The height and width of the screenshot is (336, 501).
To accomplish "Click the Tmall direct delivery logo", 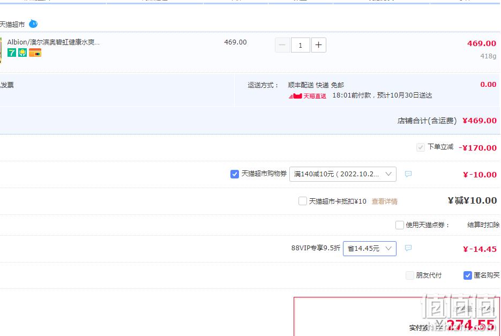I will point(308,96).
